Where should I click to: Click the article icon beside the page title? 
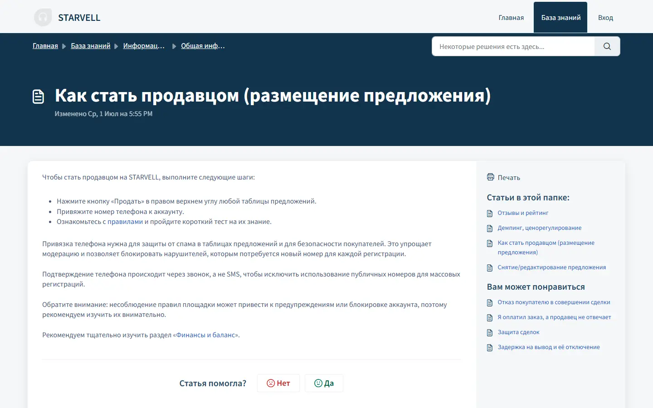click(x=39, y=97)
